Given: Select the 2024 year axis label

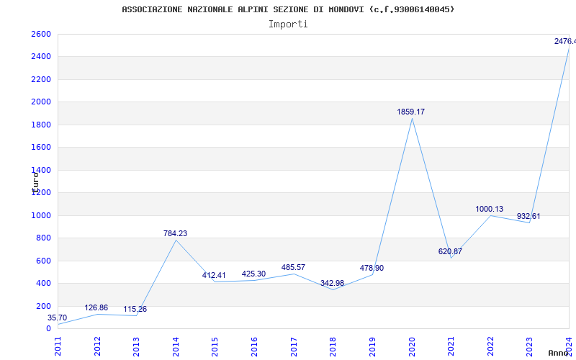Looking at the screenshot, I should 569,344.
